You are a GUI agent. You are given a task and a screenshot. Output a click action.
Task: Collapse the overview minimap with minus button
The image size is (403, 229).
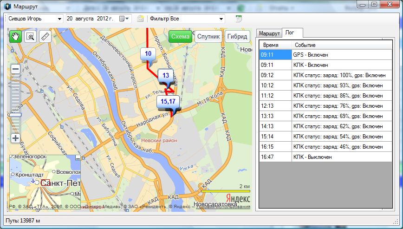78,158
